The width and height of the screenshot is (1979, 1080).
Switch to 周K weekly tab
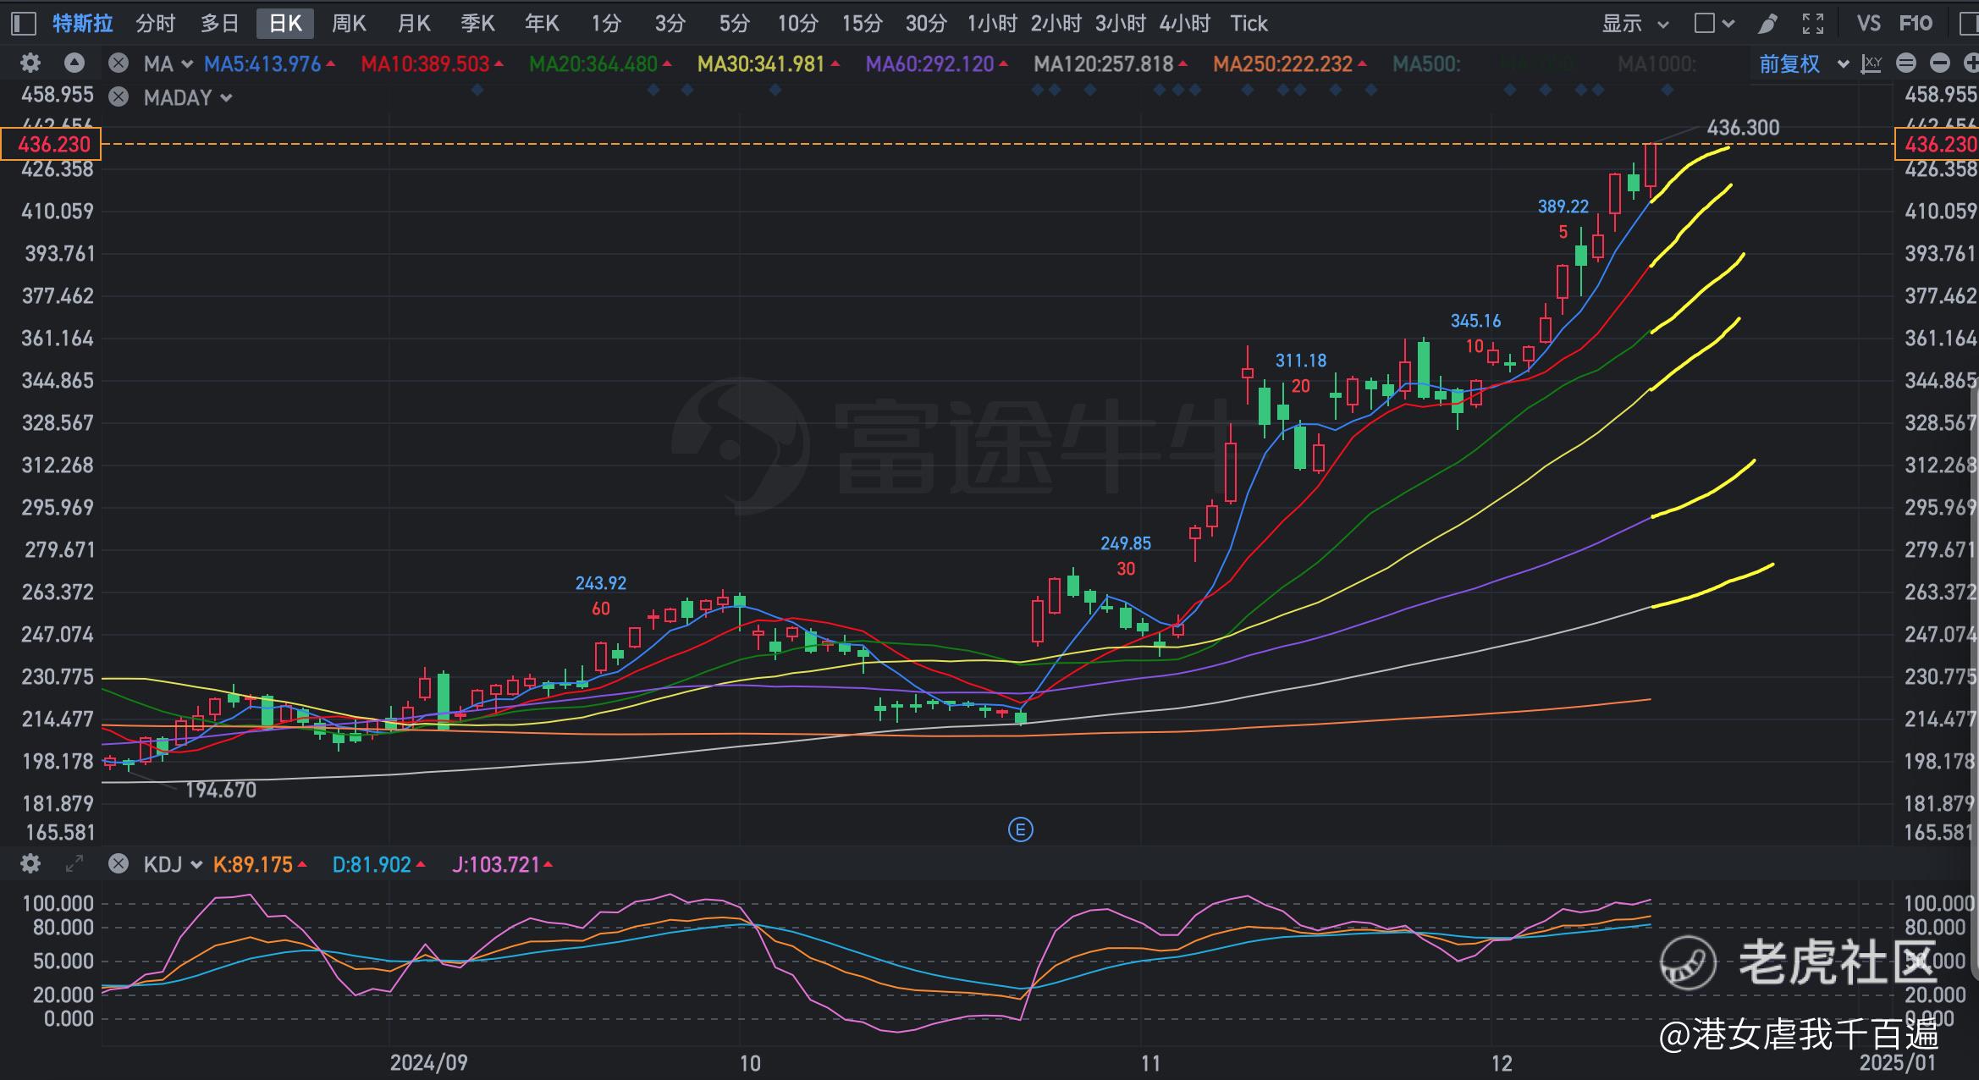point(349,24)
